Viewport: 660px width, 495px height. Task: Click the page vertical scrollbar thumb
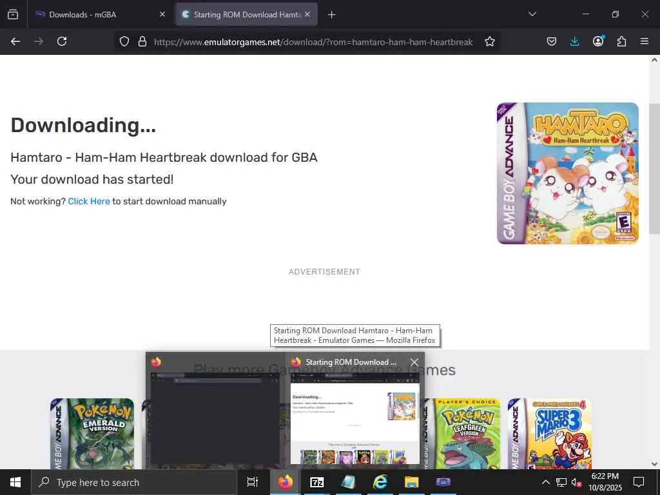[x=654, y=168]
